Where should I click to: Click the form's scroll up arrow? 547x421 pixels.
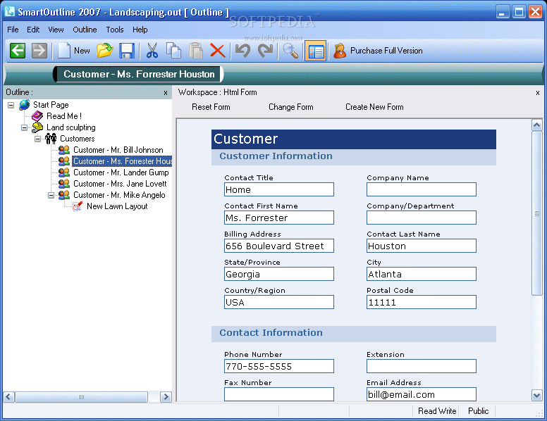click(536, 125)
